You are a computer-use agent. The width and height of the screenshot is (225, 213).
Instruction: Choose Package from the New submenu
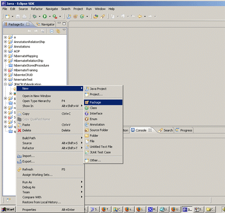103,102
